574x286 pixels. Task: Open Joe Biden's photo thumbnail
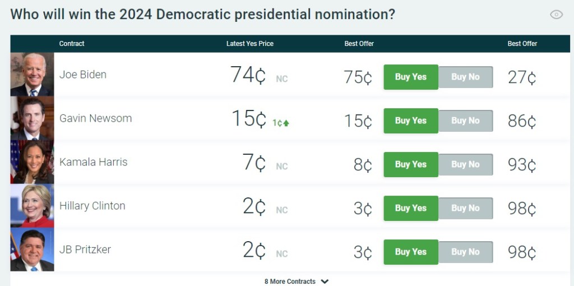32,75
